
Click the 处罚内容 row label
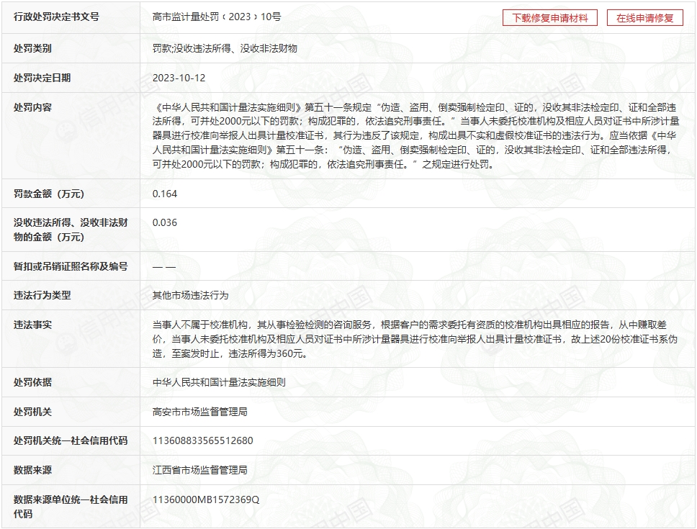pyautogui.click(x=32, y=107)
